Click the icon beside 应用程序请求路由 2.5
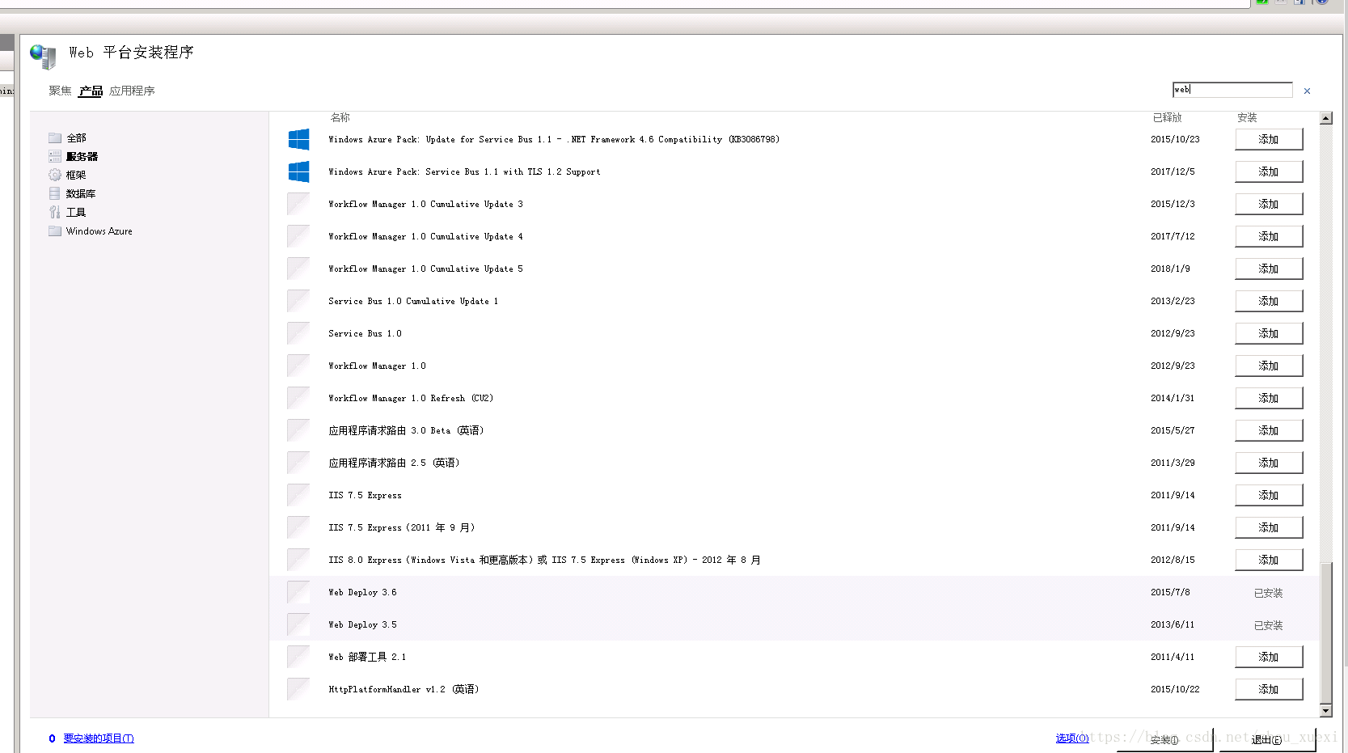The height and width of the screenshot is (753, 1348). pos(298,463)
